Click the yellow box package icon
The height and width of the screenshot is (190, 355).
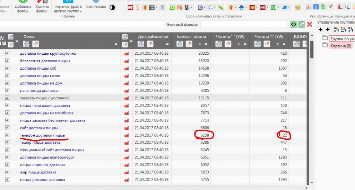coord(298,8)
